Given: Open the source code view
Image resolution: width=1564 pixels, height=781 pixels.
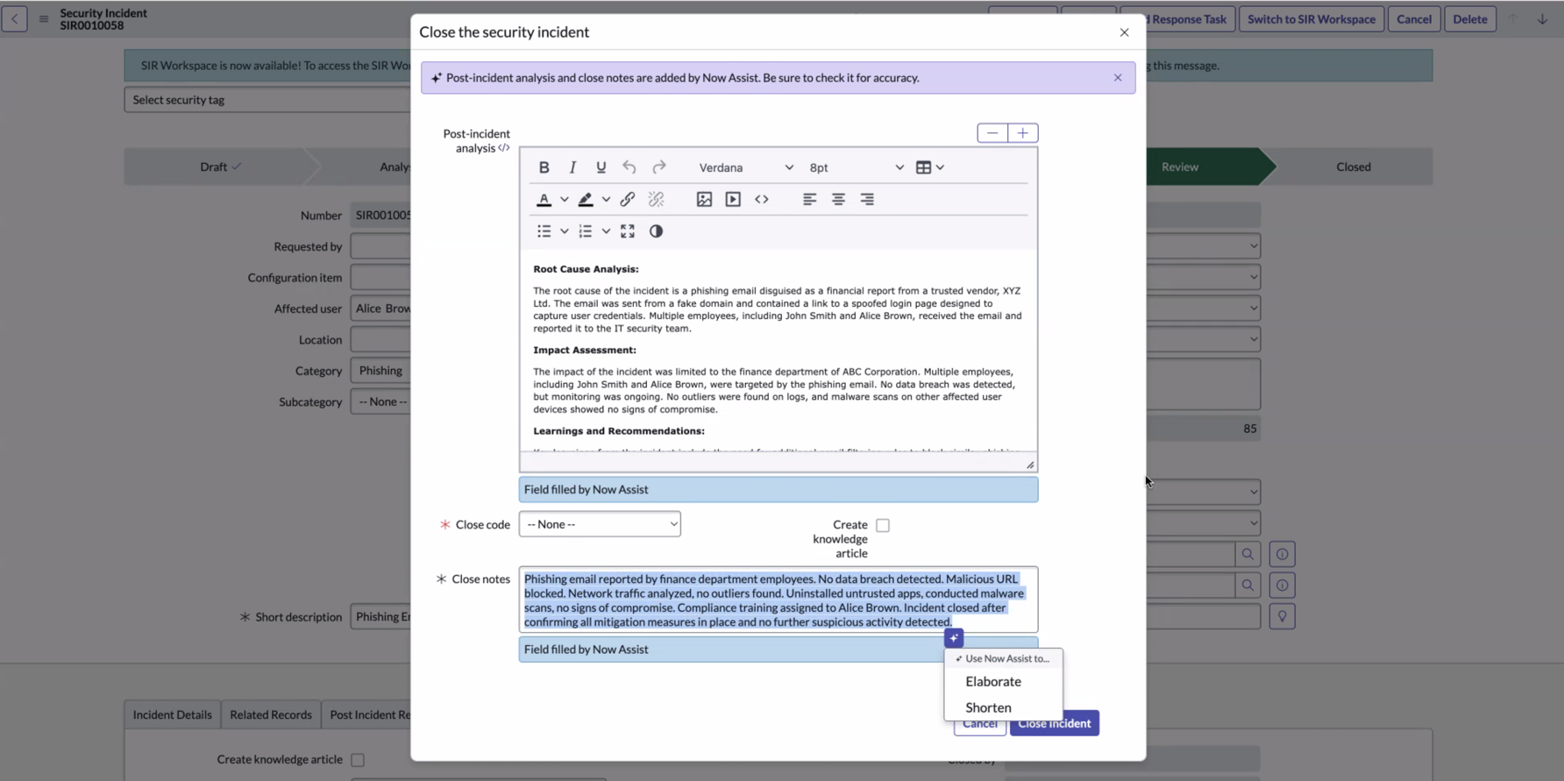Looking at the screenshot, I should (762, 200).
